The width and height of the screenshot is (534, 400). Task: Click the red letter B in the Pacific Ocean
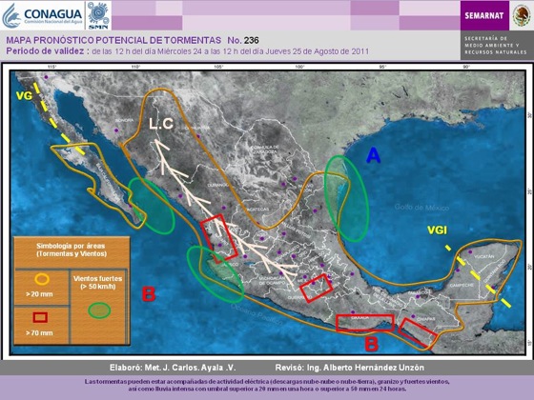pos(149,294)
